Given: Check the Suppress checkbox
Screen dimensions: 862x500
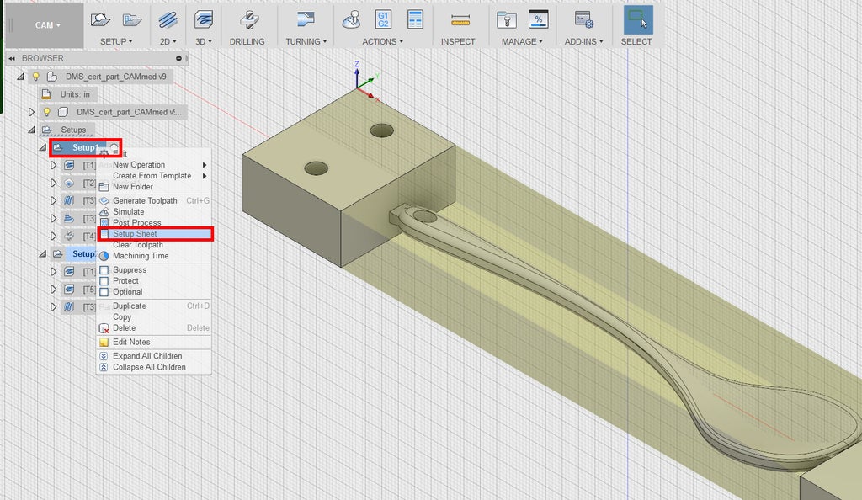Looking at the screenshot, I should tap(104, 269).
